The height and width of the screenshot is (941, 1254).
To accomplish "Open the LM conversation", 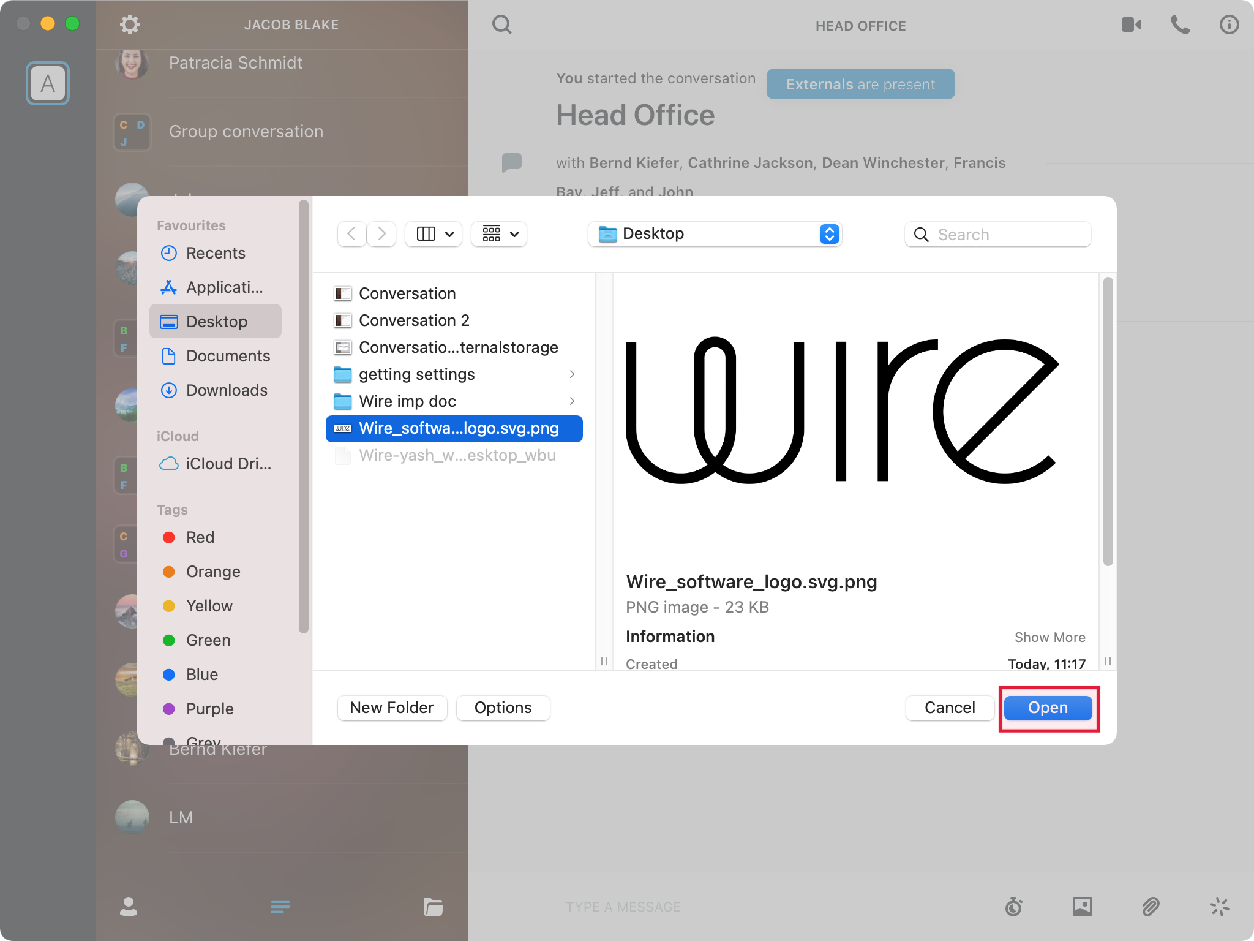I will tap(282, 817).
